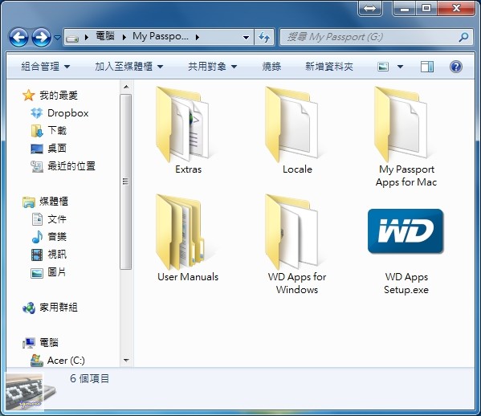Click the double-arrow button in title bar
This screenshot has width=481, height=416.
pyautogui.click(x=369, y=8)
